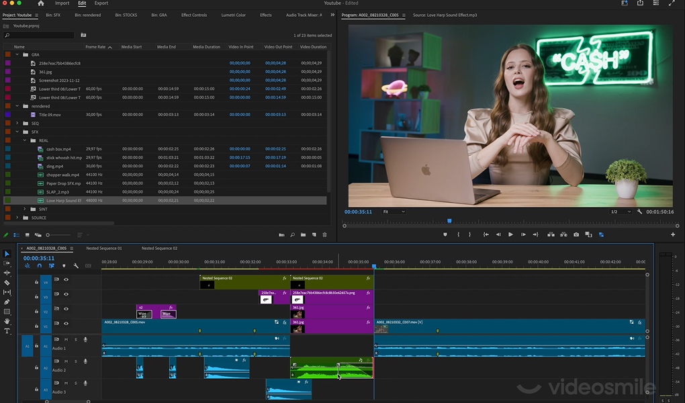
Task: Switch Project panel to icon view
Action: coord(27,235)
